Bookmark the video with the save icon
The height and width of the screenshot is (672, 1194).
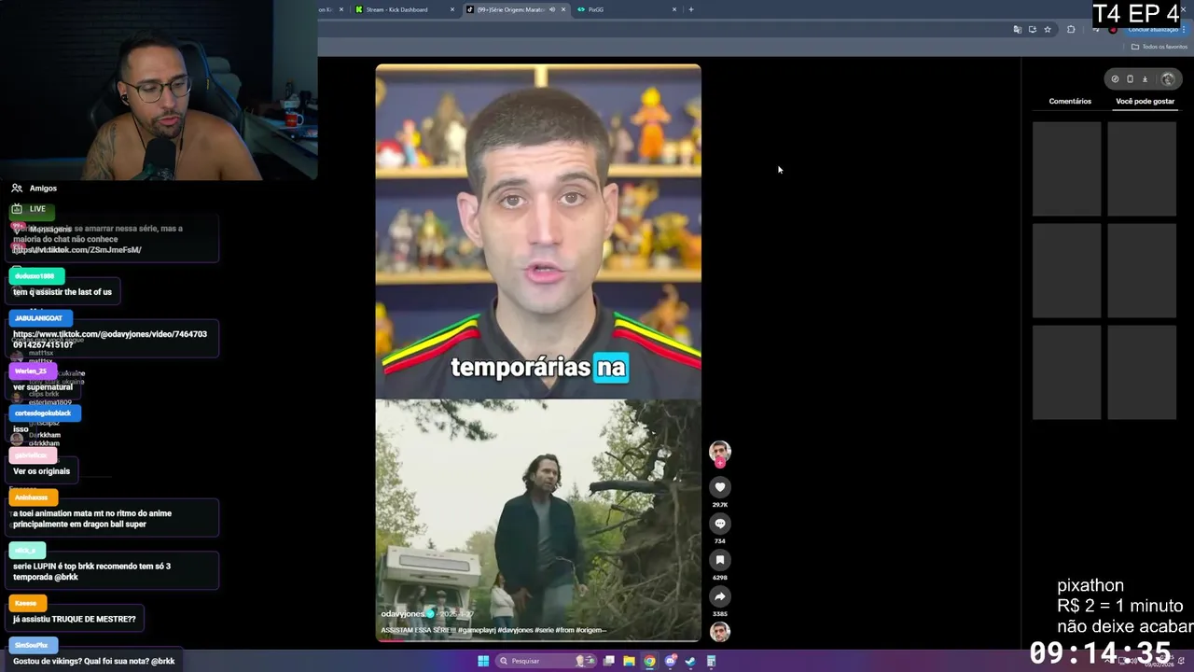tap(719, 560)
